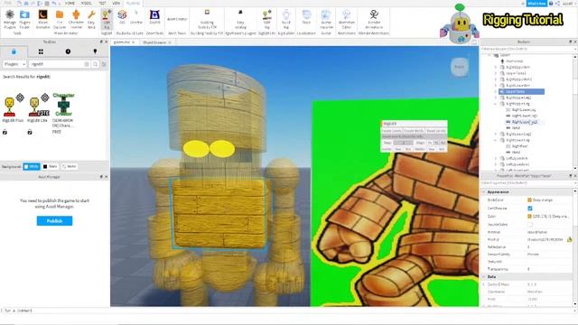This screenshot has width=578, height=325.
Task: Switch Toolbox to the Marketplace tab
Action: coord(14,51)
